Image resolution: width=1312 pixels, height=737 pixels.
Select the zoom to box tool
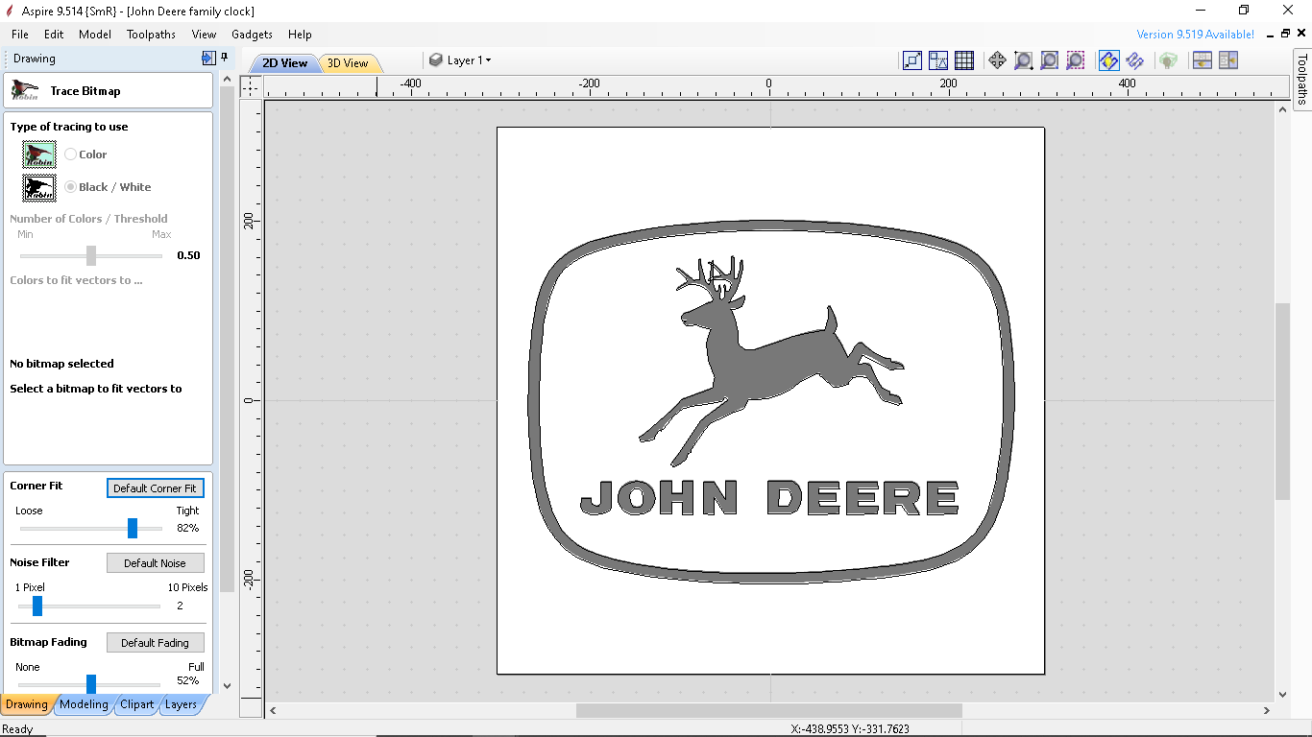(1024, 60)
